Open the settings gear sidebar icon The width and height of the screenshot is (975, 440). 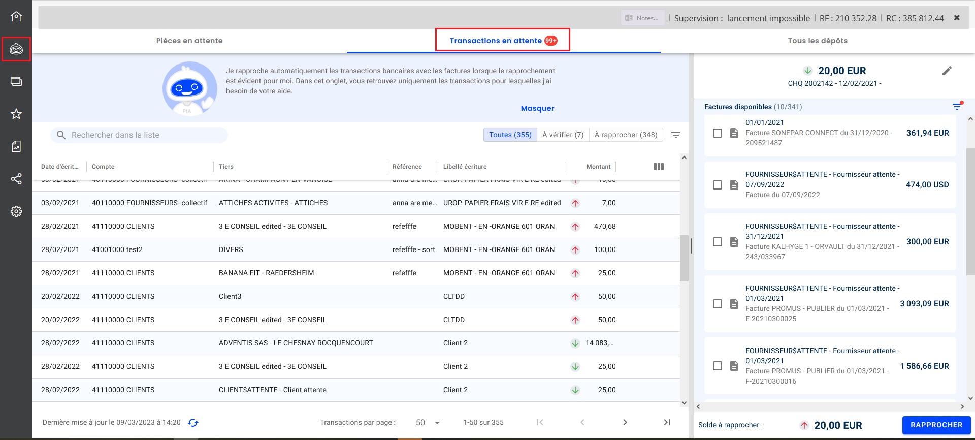pos(16,211)
